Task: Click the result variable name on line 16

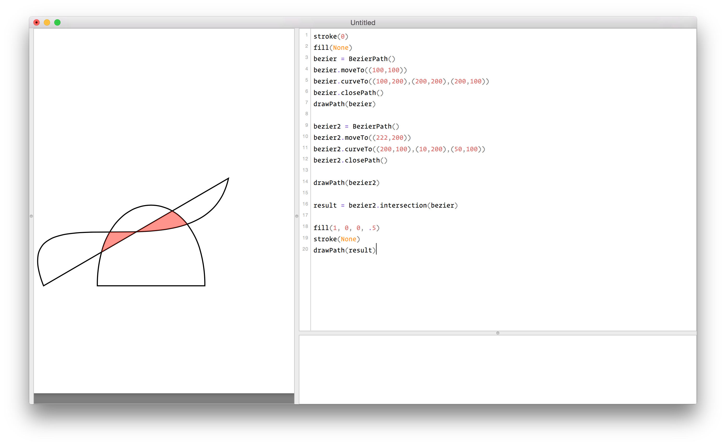Action: [x=325, y=205]
